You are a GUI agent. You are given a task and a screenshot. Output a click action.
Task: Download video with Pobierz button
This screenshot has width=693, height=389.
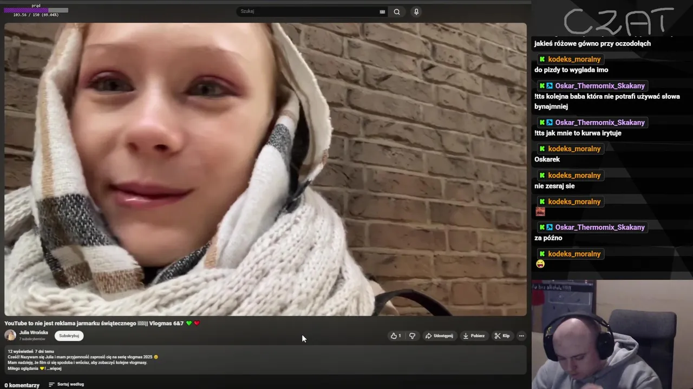474,336
